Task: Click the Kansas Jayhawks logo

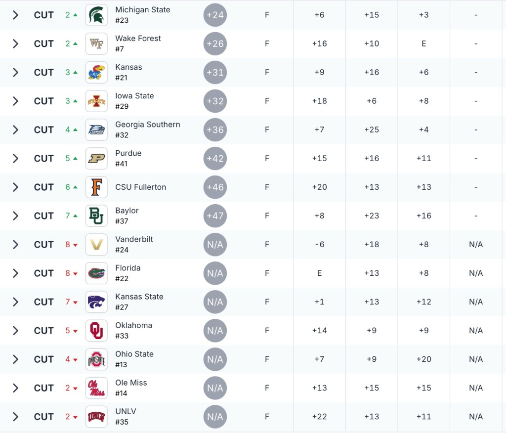Action: (x=96, y=72)
